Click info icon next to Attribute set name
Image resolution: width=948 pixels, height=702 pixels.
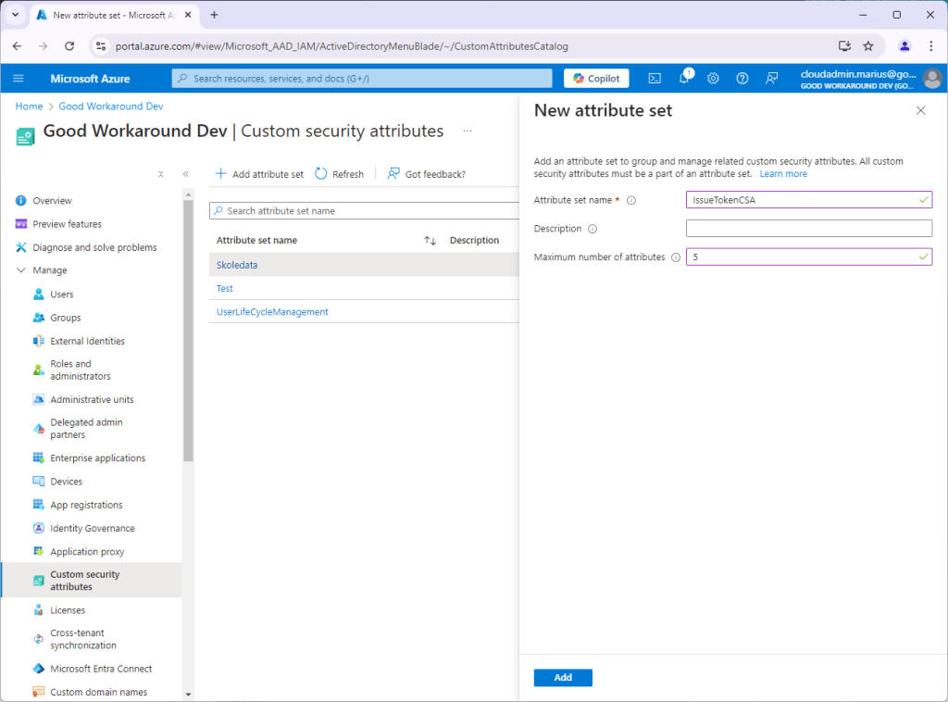pos(631,200)
